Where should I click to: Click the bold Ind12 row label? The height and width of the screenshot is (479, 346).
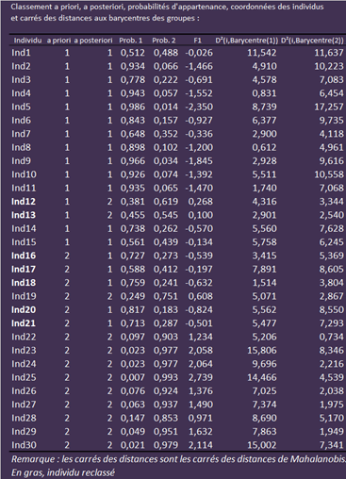point(24,202)
